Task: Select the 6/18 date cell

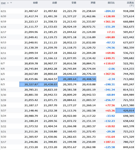Action: click(x=3, y=27)
